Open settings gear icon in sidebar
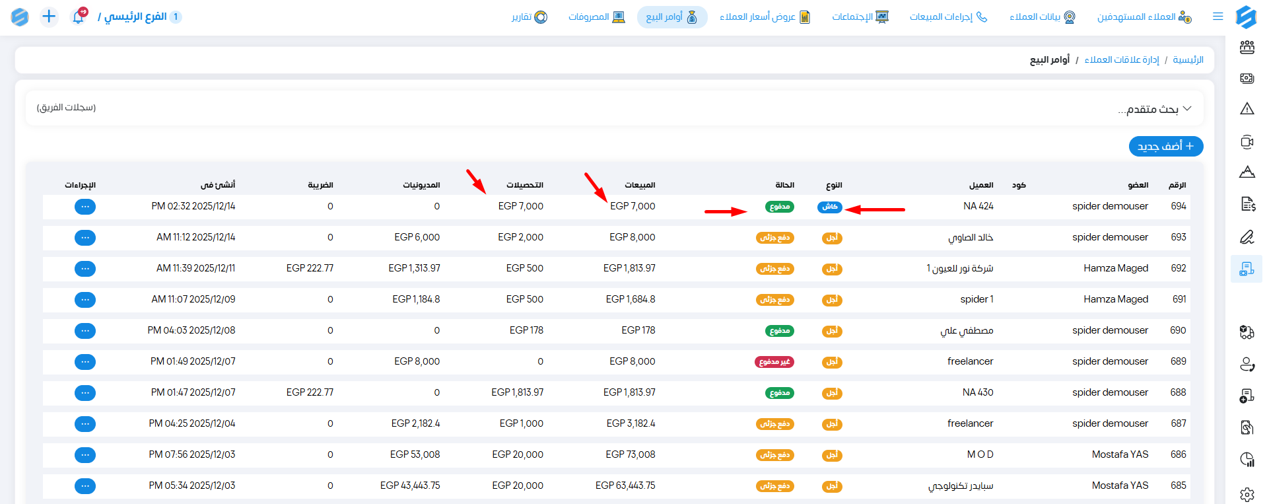 [1247, 494]
